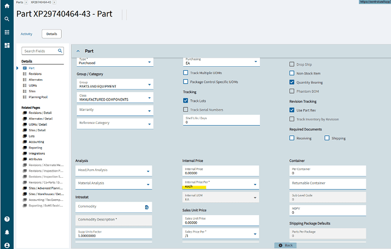Switch to the Activity tab

coord(27,34)
